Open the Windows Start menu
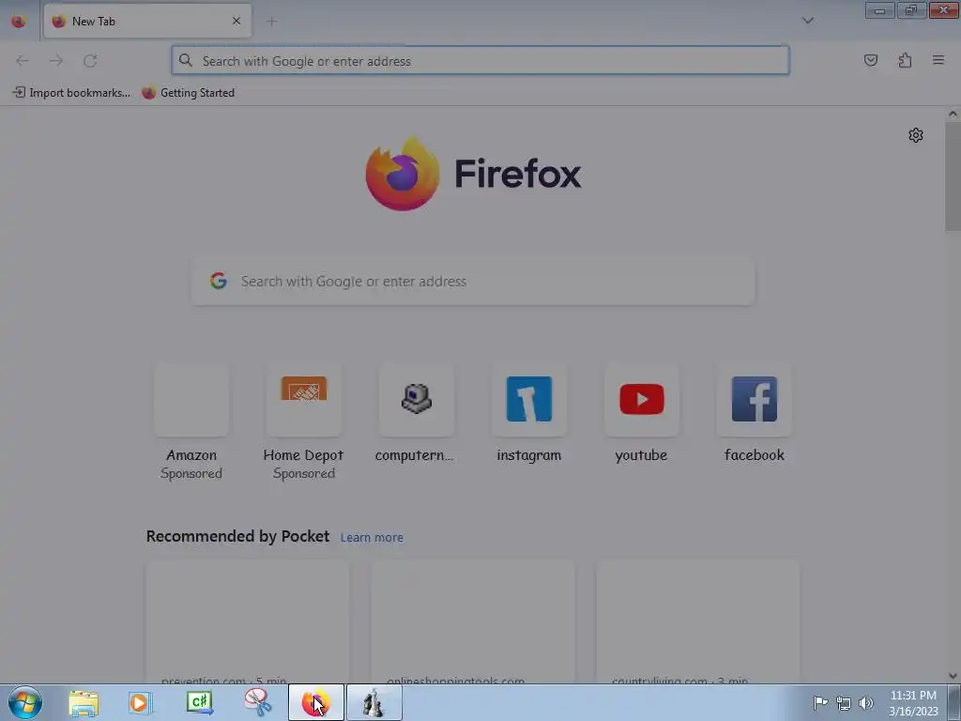Screen dimensions: 961x721 pyautogui.click(x=25, y=702)
